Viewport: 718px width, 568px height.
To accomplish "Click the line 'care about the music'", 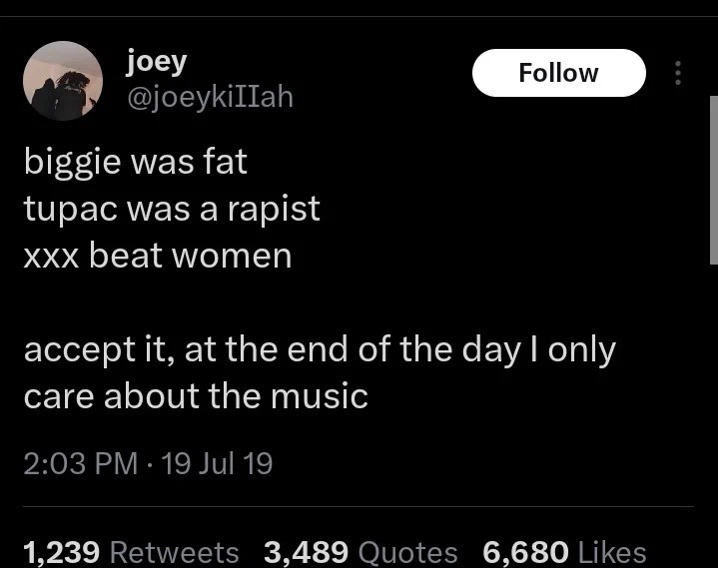I will pos(196,396).
